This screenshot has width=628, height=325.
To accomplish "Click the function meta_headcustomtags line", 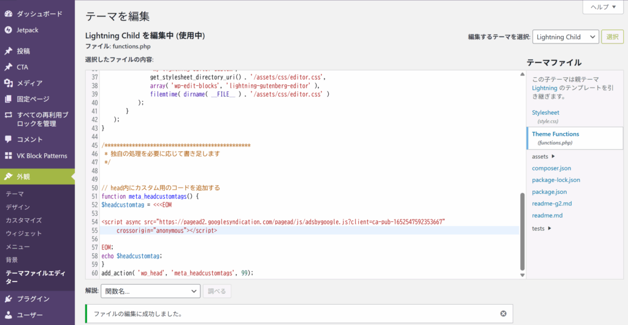I will pyautogui.click(x=150, y=196).
